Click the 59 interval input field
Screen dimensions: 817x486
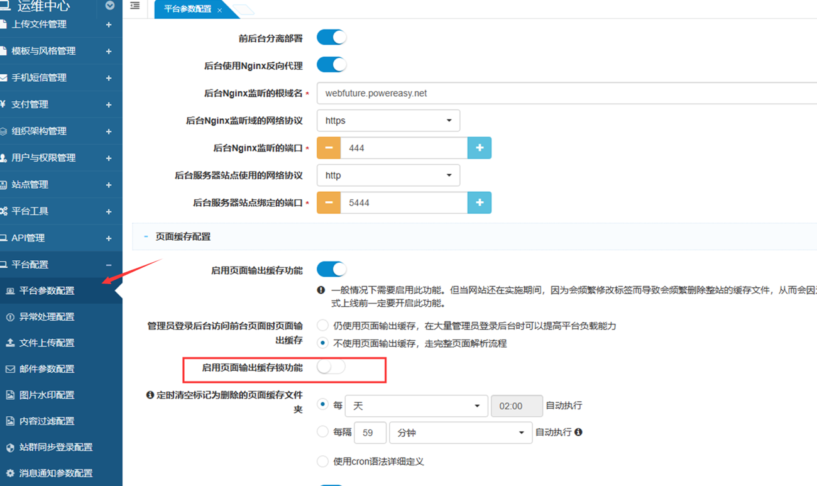(x=370, y=433)
